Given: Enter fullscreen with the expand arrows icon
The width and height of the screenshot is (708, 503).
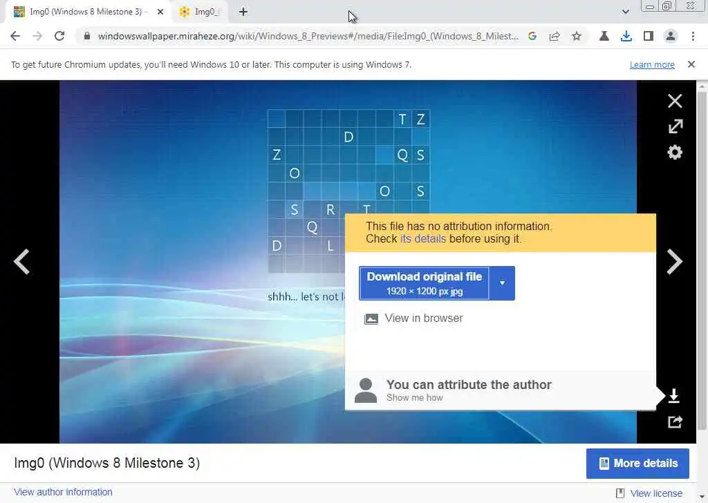Looking at the screenshot, I should coord(675,126).
